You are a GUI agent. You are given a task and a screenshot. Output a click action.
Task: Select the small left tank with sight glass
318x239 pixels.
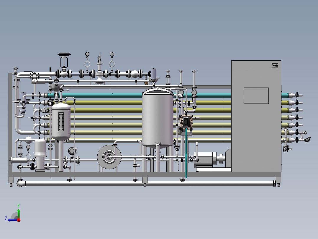point(61,122)
